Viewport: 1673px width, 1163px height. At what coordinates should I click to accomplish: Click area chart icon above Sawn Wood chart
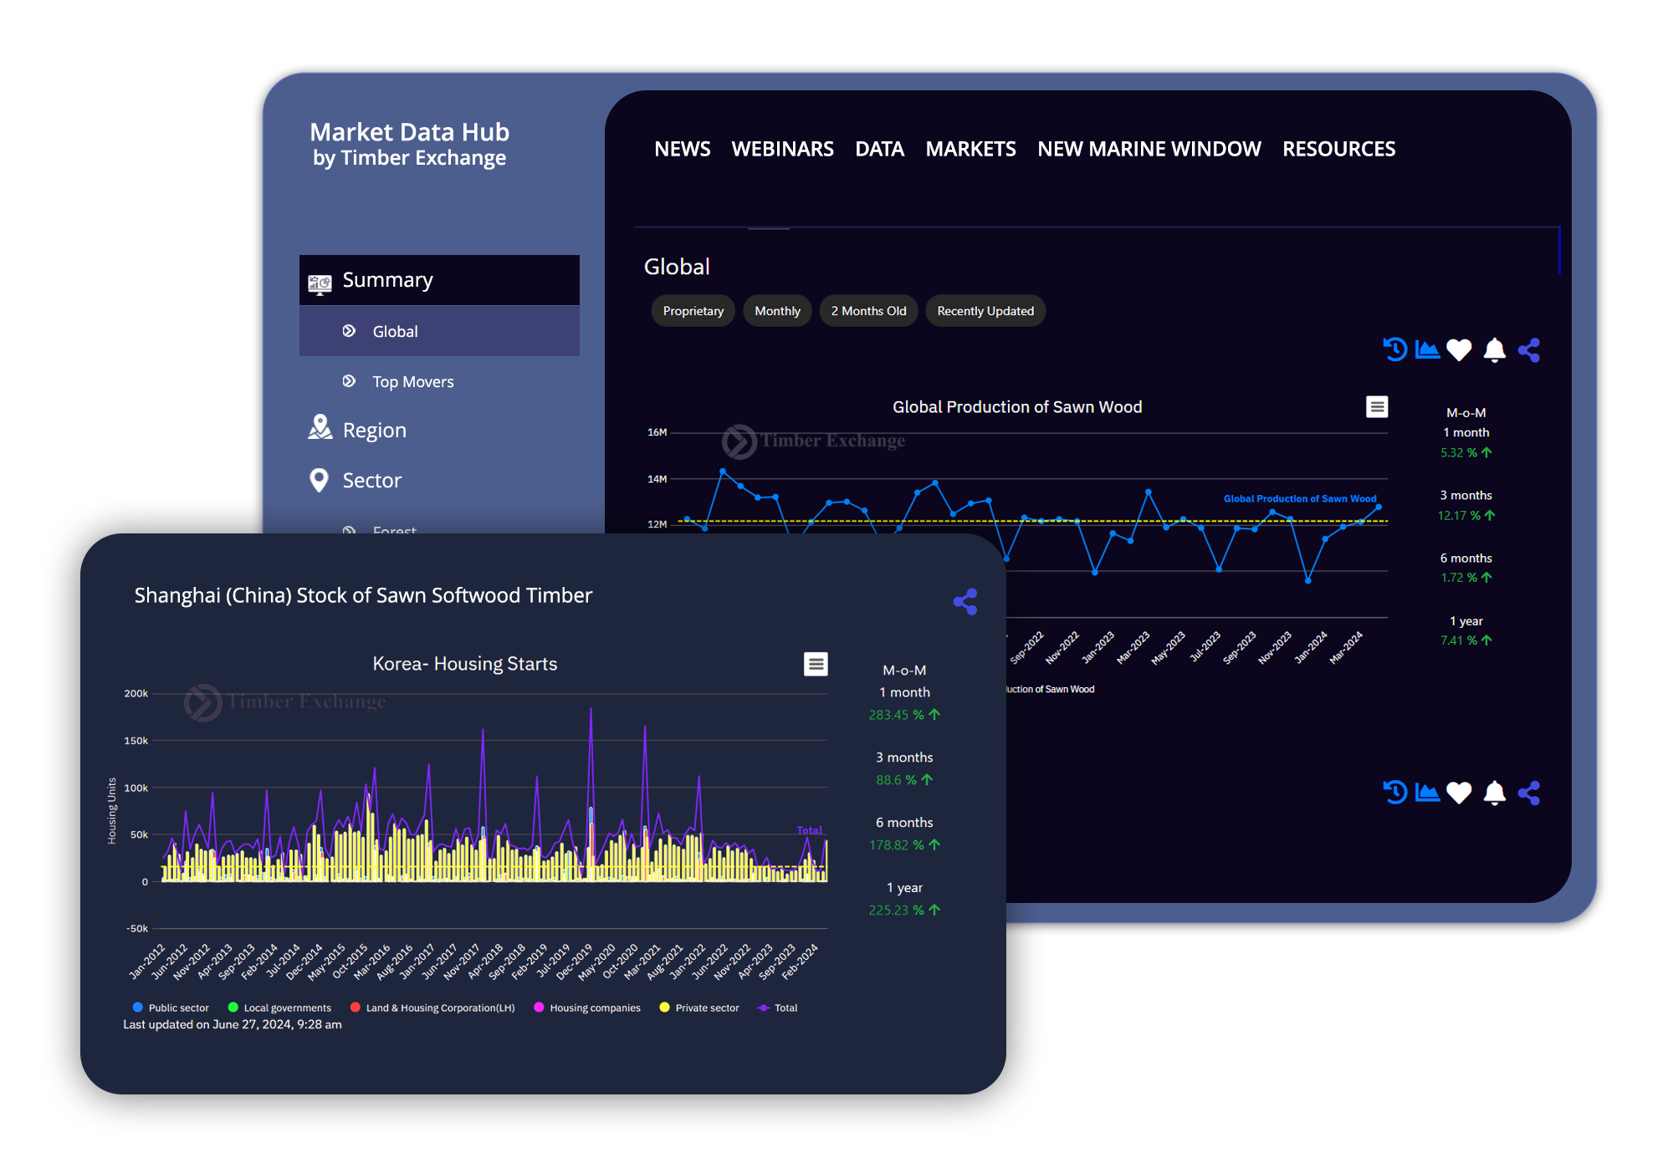point(1427,349)
